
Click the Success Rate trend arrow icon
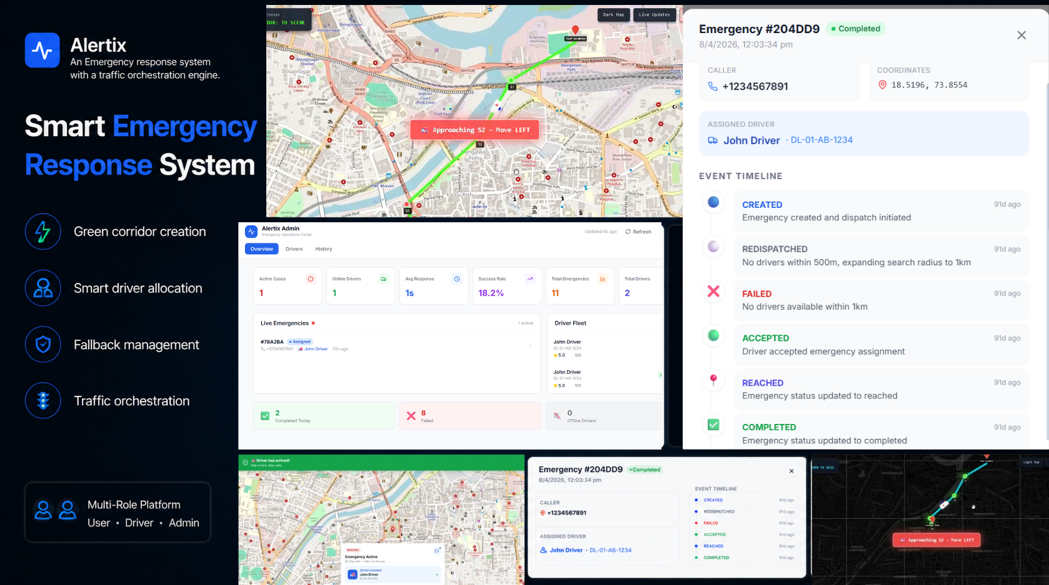[x=530, y=279]
